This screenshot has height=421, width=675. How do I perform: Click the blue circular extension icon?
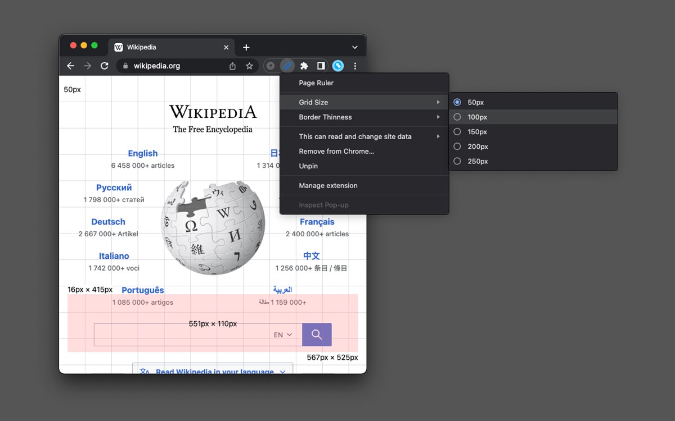(x=337, y=66)
